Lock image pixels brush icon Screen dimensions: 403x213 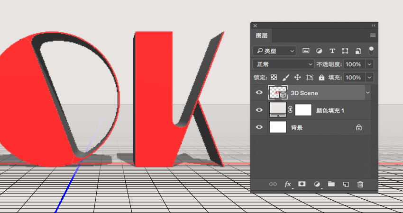(285, 77)
